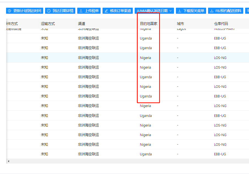The width and height of the screenshot is (249, 174).
Task: Expand the JUMIA确认派送日期 dropdown
Action: coord(170,11)
